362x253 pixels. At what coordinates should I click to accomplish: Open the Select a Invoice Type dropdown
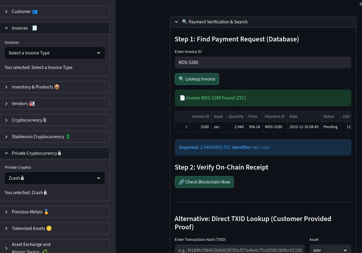tap(55, 53)
